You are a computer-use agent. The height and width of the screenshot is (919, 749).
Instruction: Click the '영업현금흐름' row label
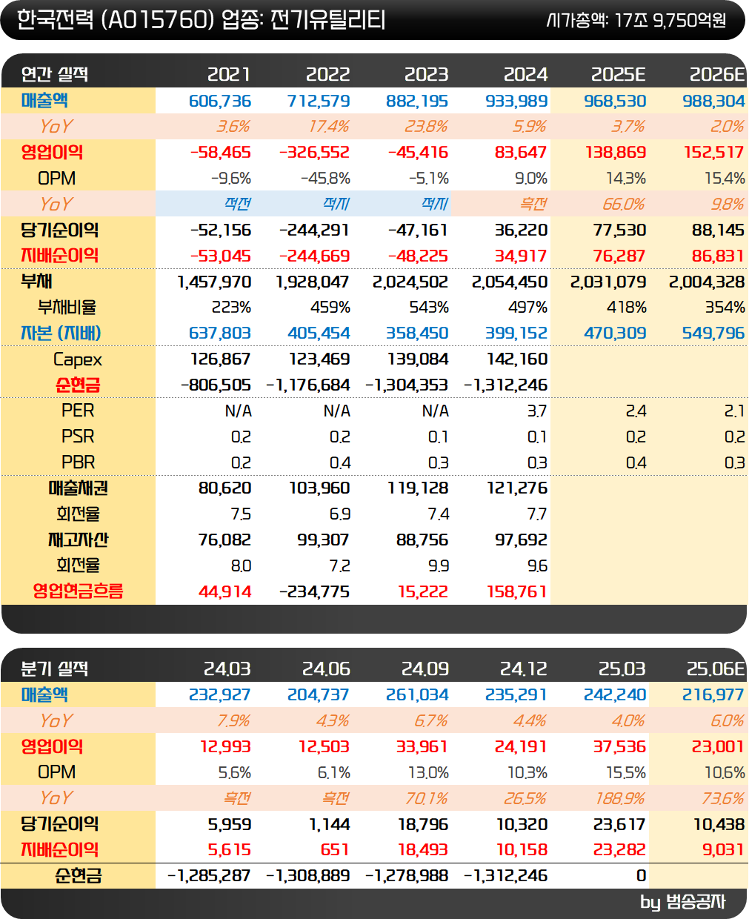tap(78, 591)
